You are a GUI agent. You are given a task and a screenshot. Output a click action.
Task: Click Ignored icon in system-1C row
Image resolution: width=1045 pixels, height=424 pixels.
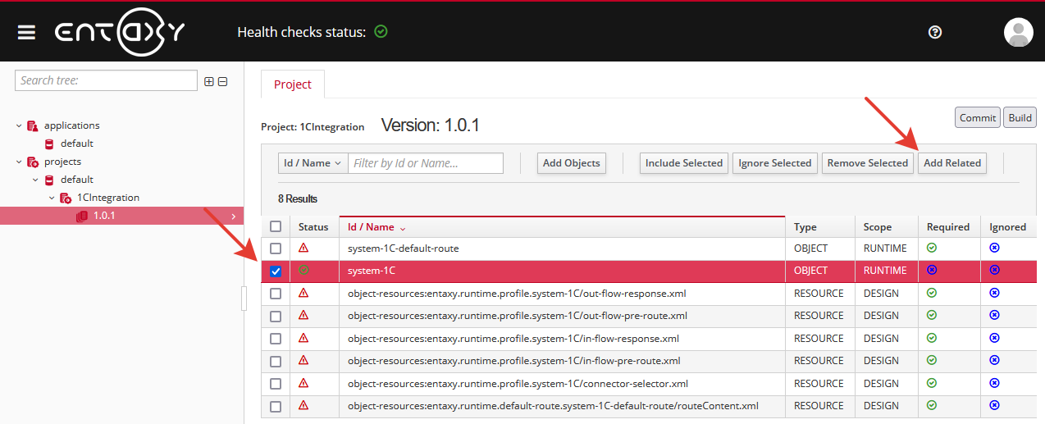(994, 270)
